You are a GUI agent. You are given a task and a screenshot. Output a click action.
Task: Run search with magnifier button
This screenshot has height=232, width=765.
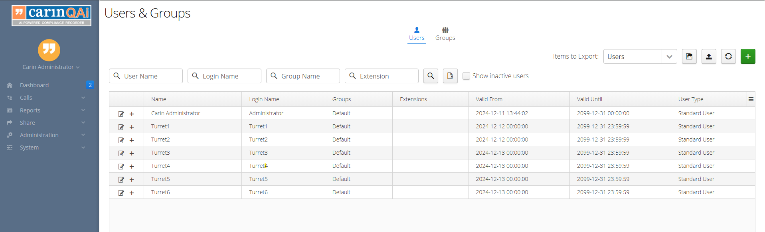431,76
